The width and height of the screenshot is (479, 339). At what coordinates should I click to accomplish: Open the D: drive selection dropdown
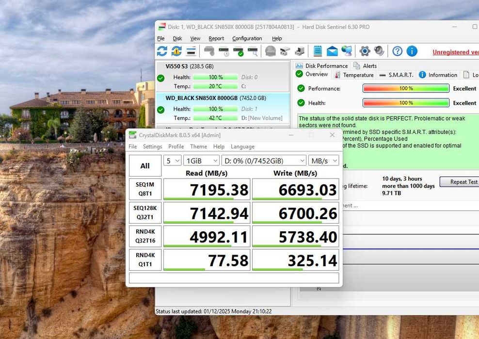(x=264, y=161)
